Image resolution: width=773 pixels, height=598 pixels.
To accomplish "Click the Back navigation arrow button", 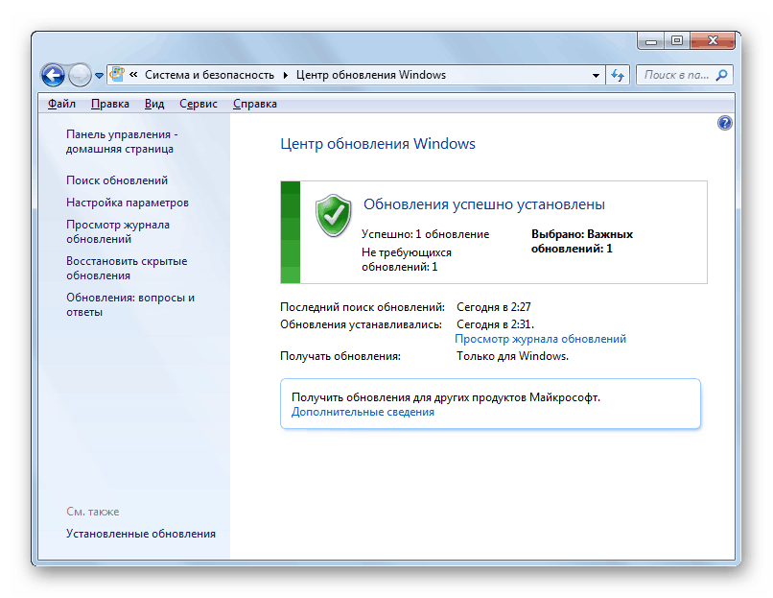I will [54, 75].
